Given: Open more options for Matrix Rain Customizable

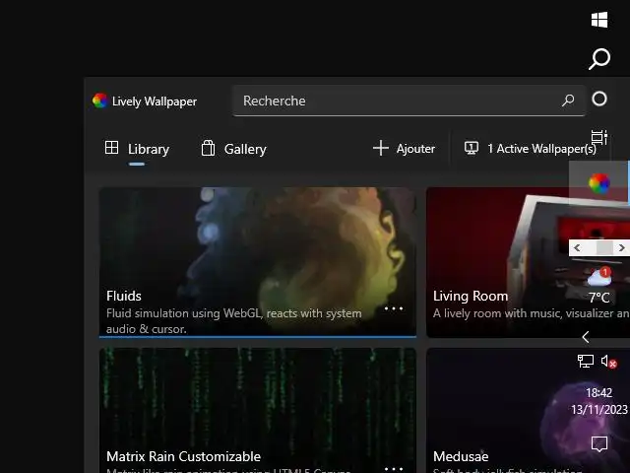Looking at the screenshot, I should pos(394,469).
